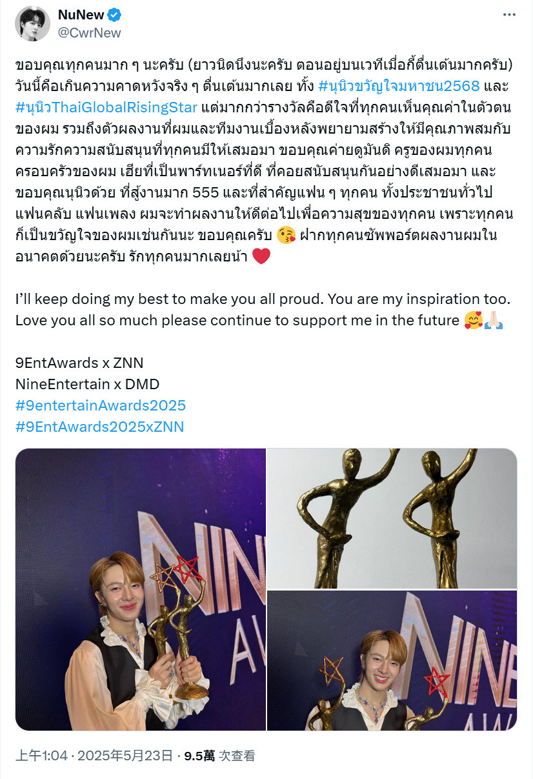Open the more options ellipsis menu

(x=510, y=15)
